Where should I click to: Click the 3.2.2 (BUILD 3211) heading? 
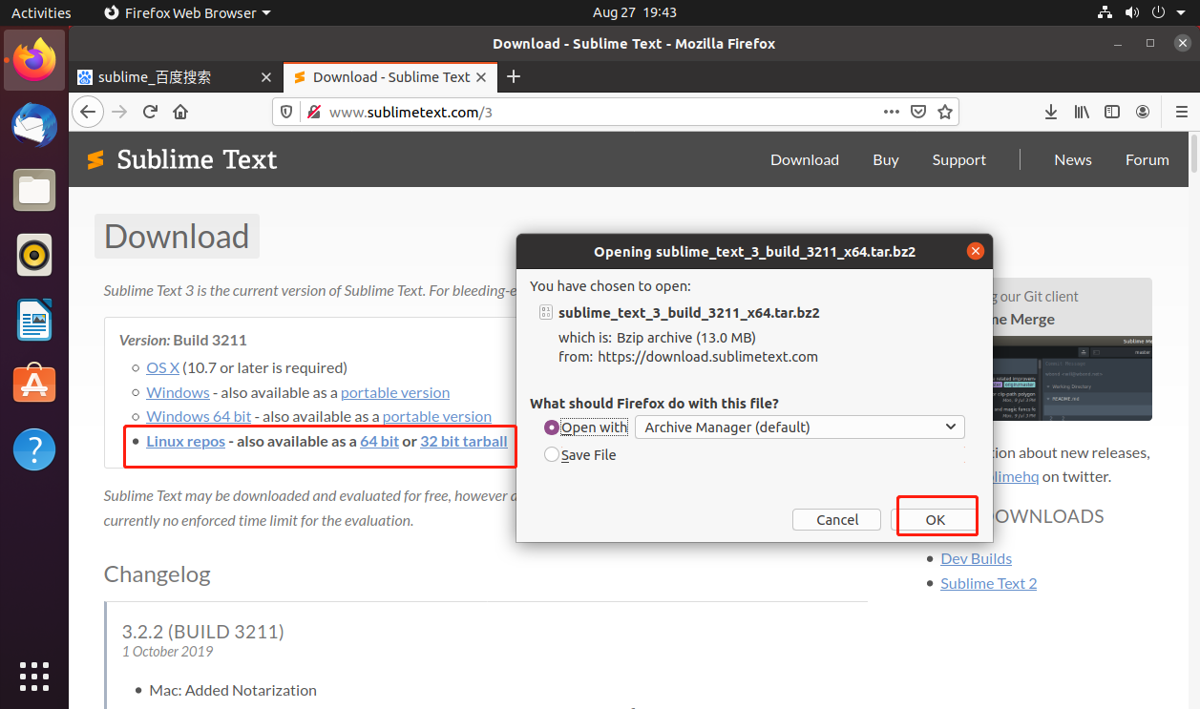pyautogui.click(x=202, y=632)
